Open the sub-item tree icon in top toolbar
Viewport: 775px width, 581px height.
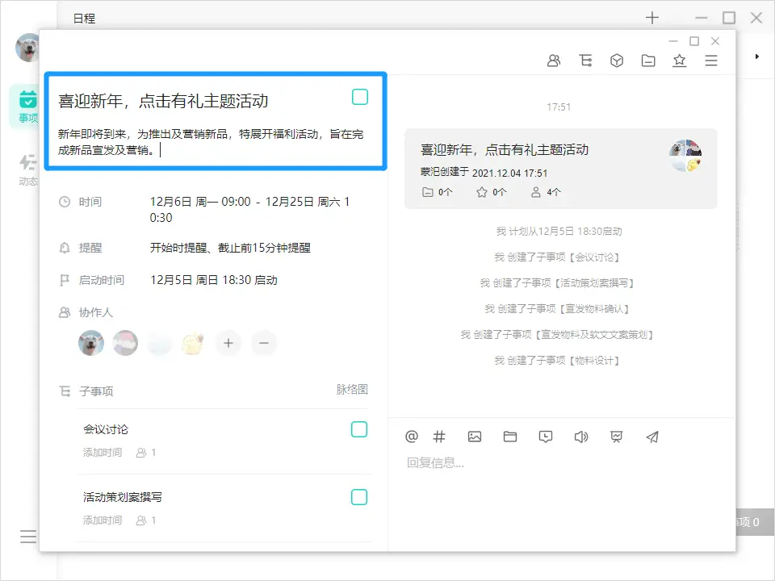click(585, 61)
